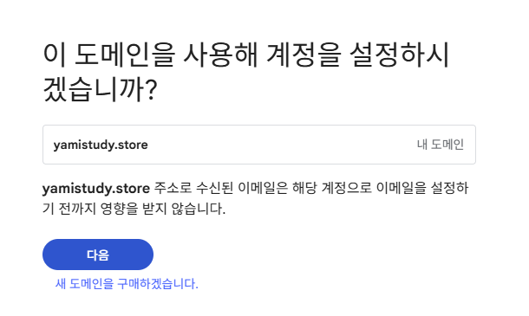Click the phrase 해당 계정으로 in description
Image resolution: width=529 pixels, height=316 pixels.
[x=332, y=188]
